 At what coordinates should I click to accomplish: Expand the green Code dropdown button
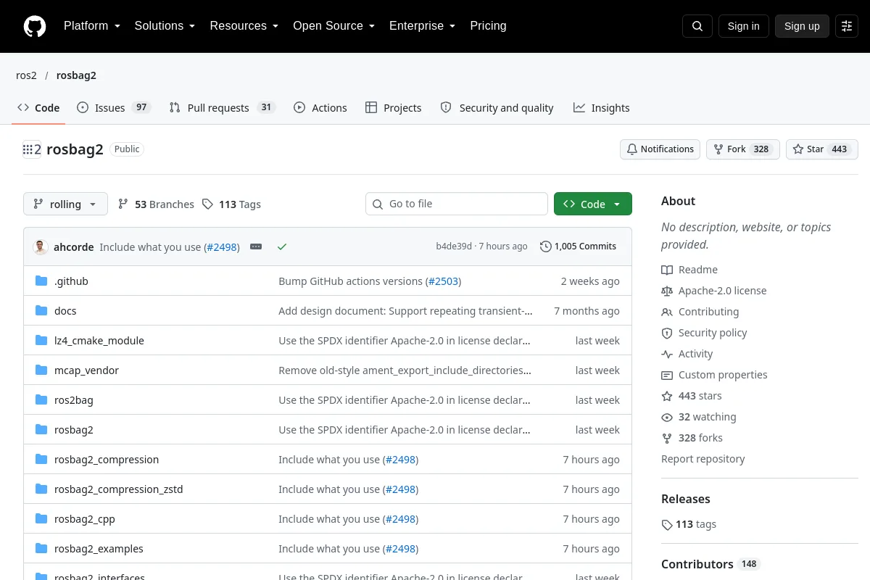593,204
